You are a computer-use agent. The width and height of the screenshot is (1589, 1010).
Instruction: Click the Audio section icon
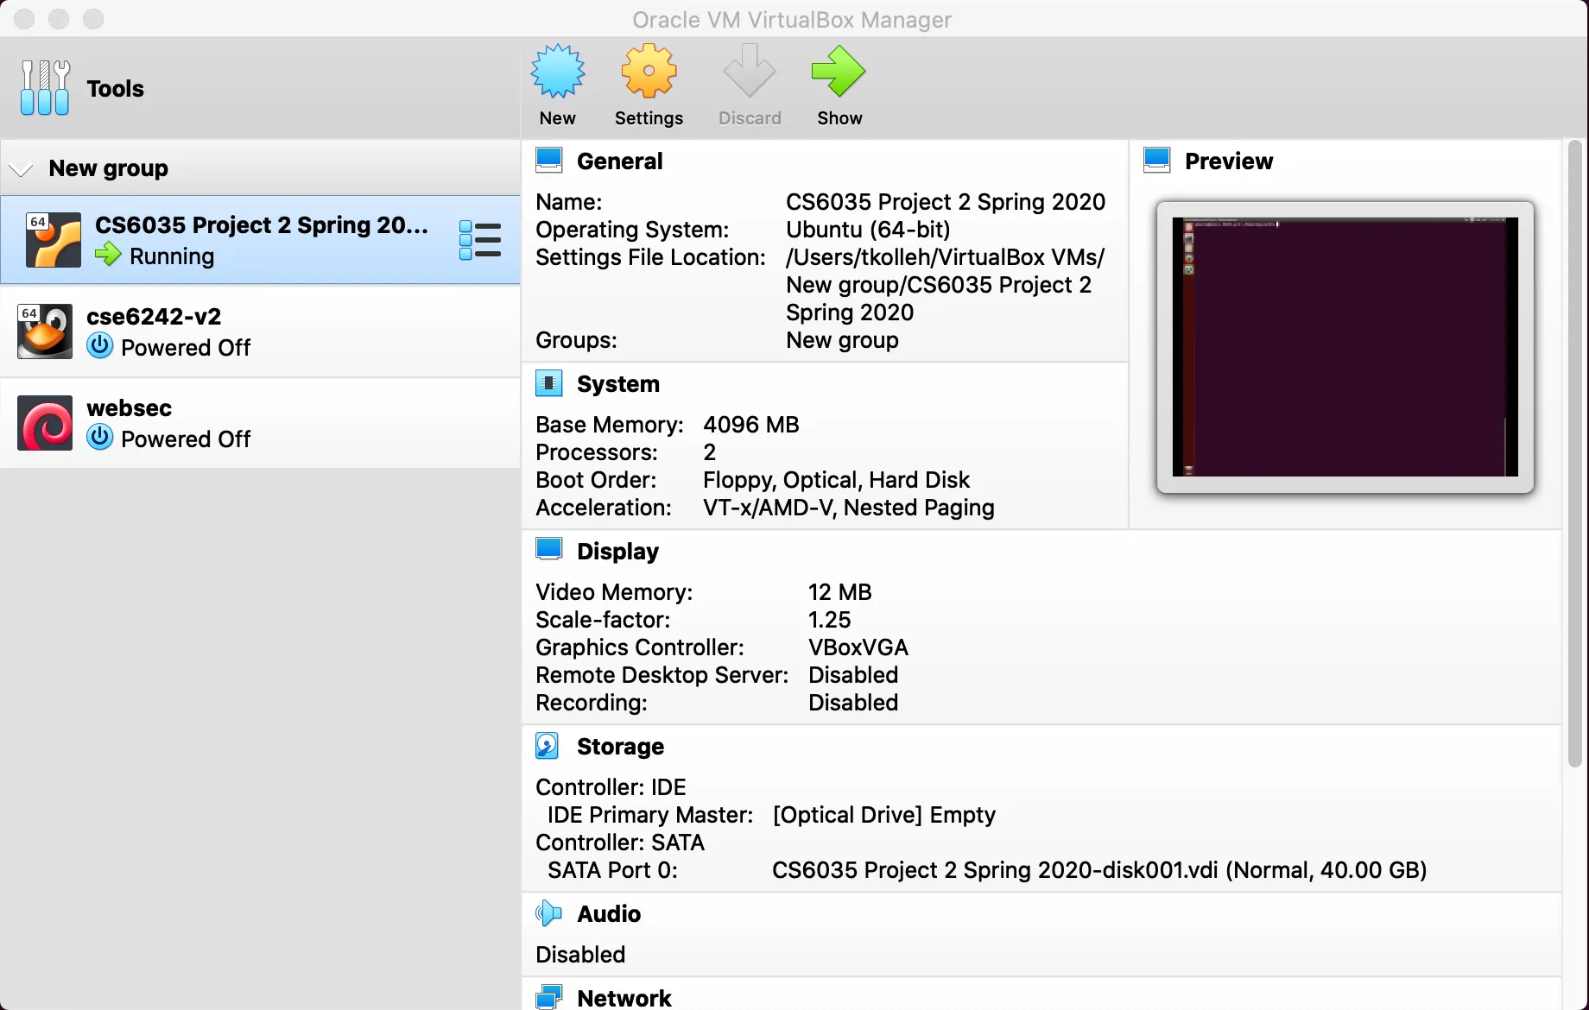click(548, 912)
